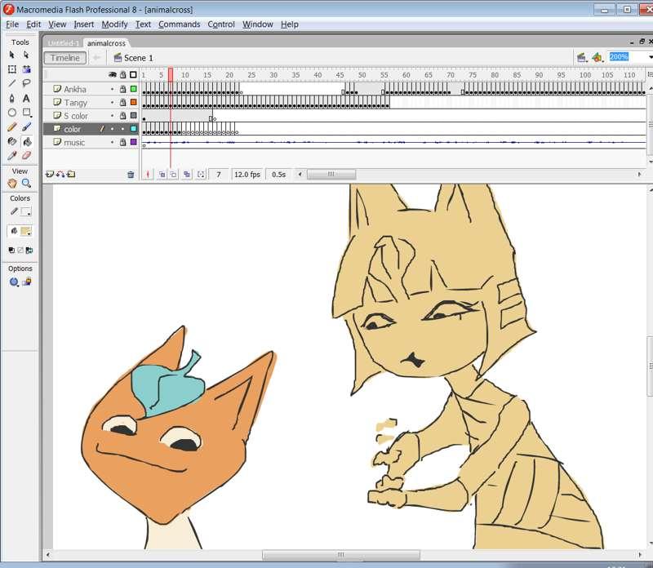Toggle Onion Skin button
The width and height of the screenshot is (653, 568).
coord(162,175)
